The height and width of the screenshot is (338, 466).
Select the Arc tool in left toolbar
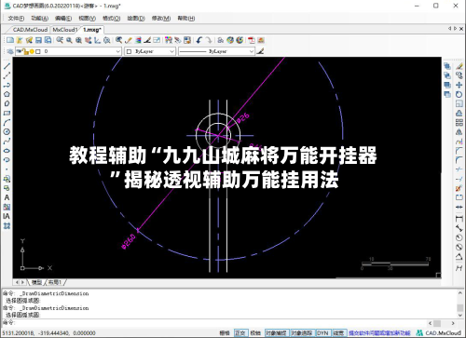point(7,122)
